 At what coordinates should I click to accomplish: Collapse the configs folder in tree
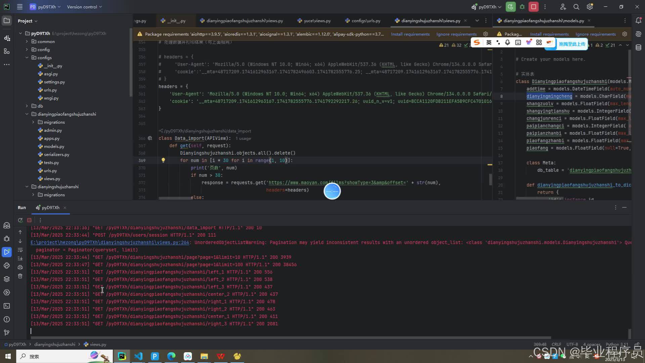click(x=27, y=57)
